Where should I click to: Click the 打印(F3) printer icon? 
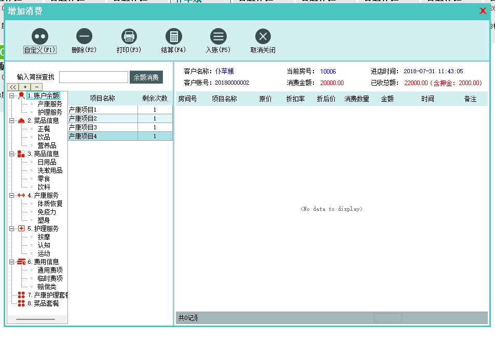tap(129, 36)
